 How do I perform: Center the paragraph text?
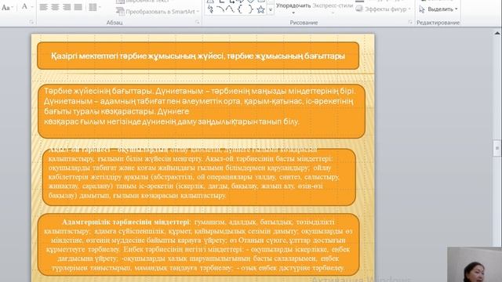[x=55, y=7]
